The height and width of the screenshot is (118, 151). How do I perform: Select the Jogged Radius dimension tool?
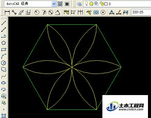point(44,12)
